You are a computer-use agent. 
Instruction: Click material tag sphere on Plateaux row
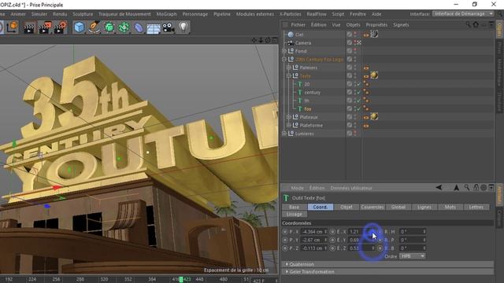[x=374, y=116]
